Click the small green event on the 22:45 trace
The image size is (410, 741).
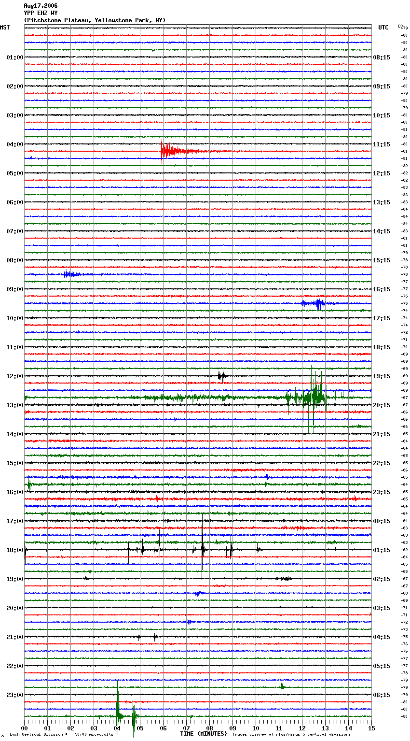[282, 685]
